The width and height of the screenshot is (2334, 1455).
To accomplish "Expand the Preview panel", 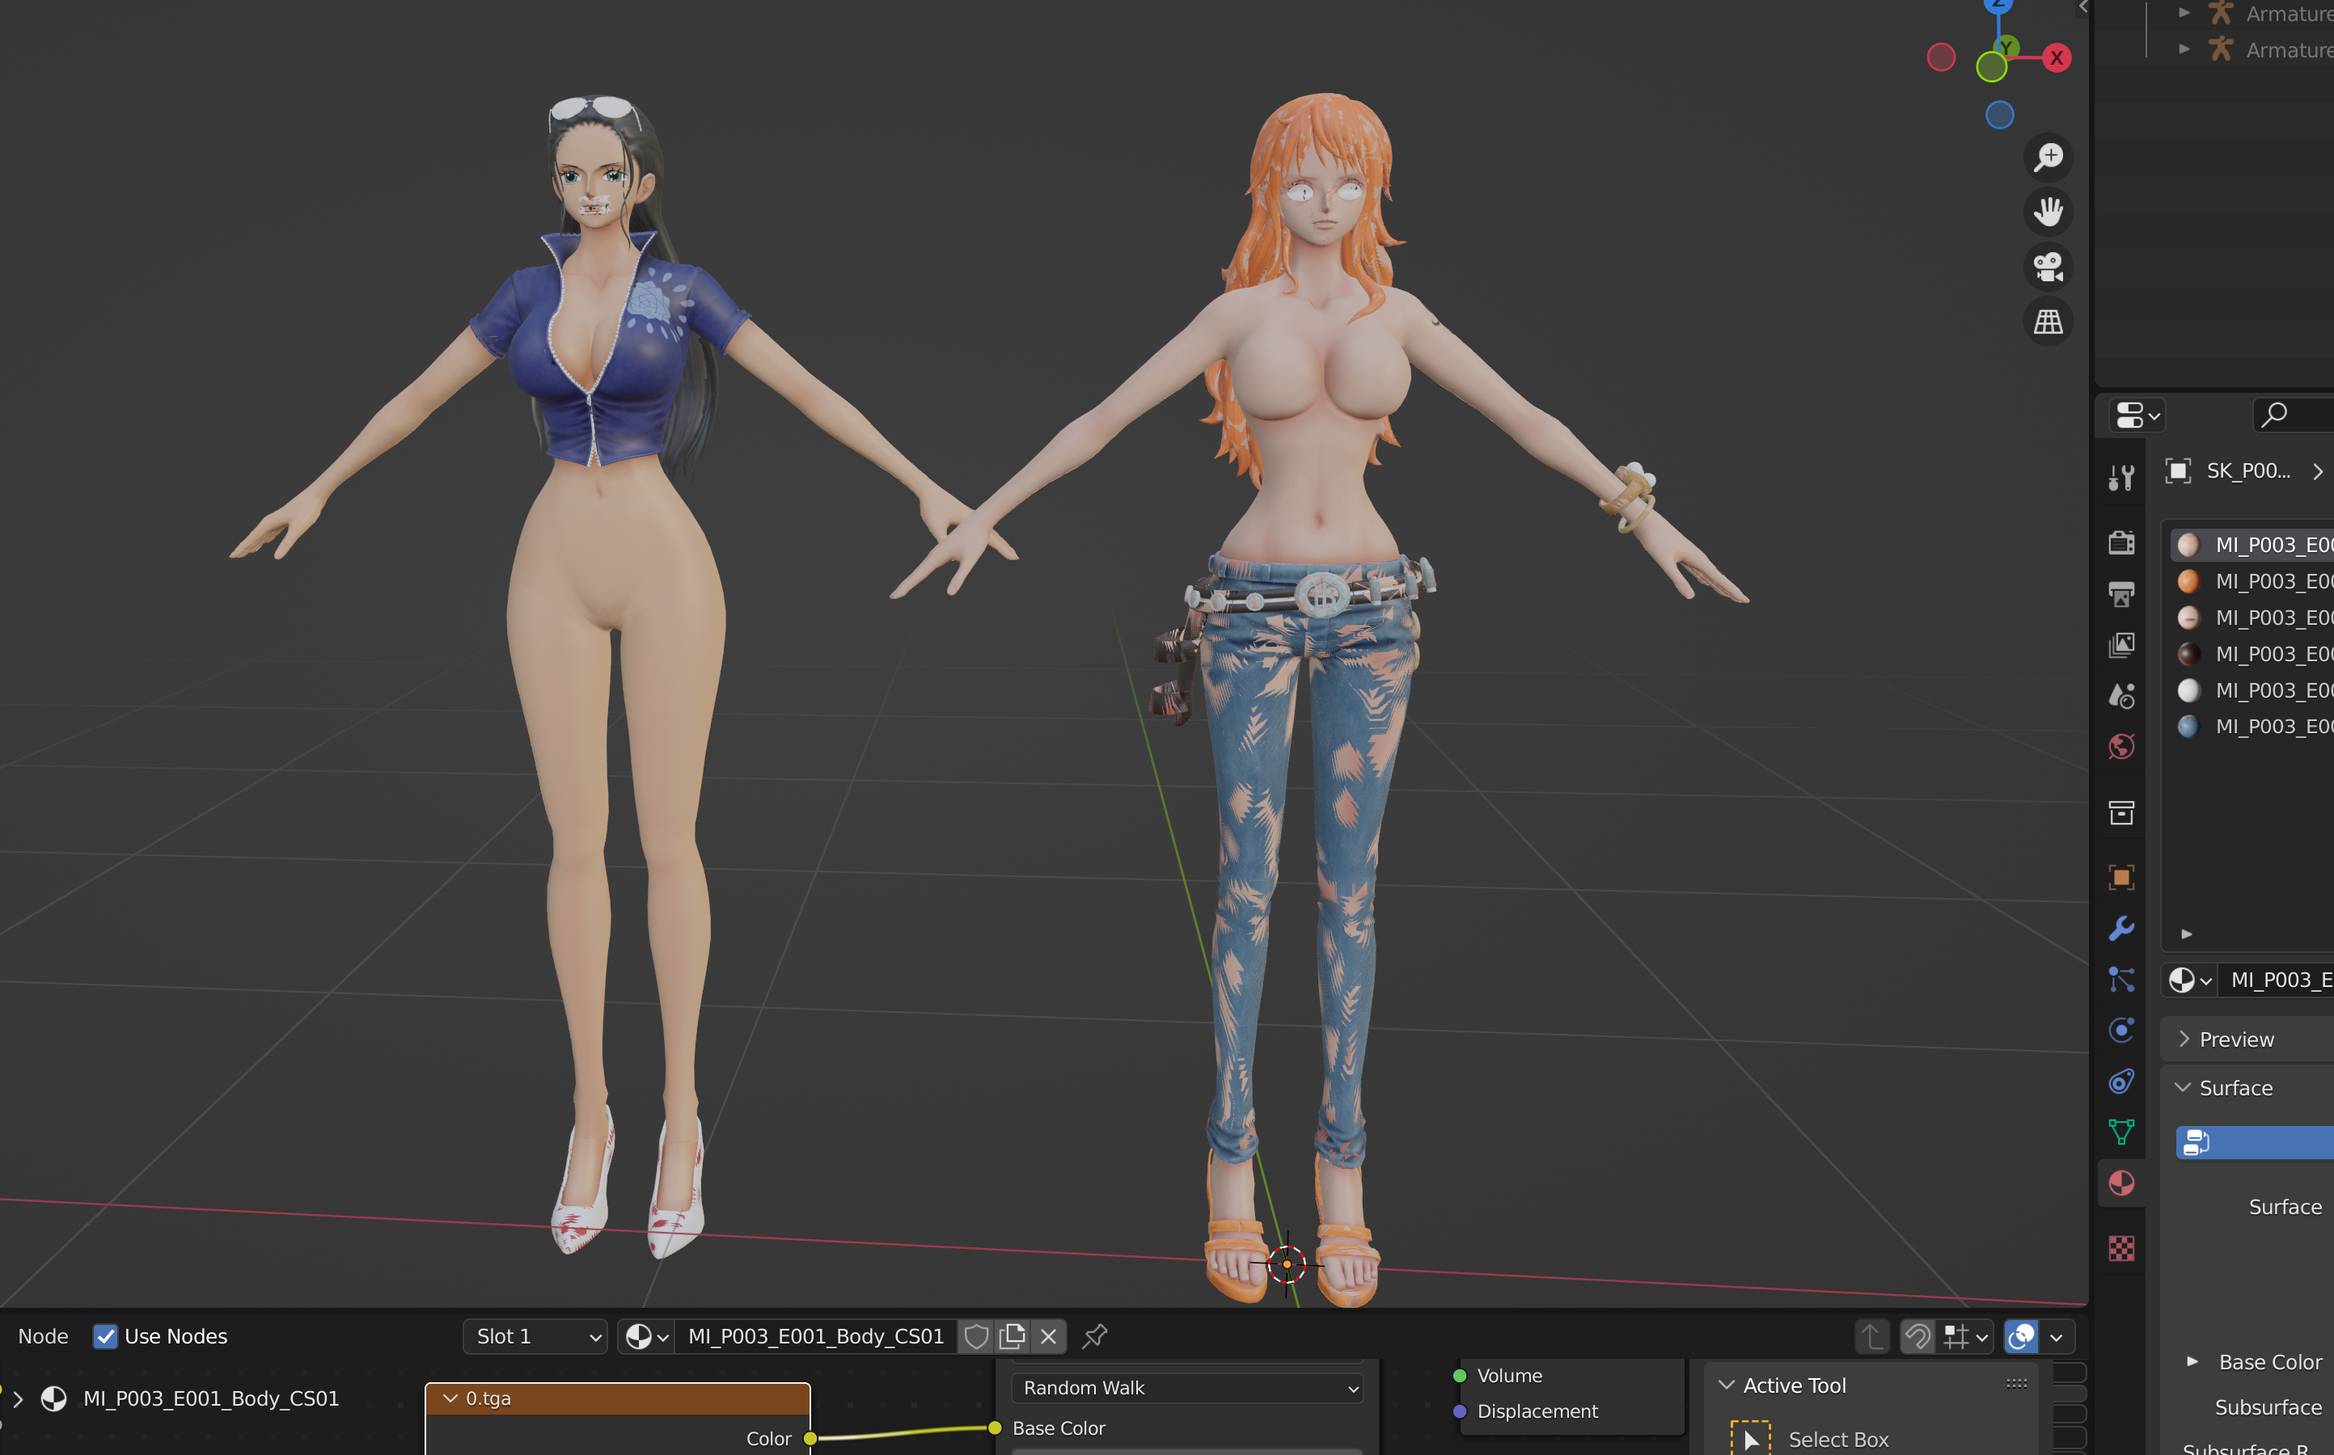I will point(2235,1040).
